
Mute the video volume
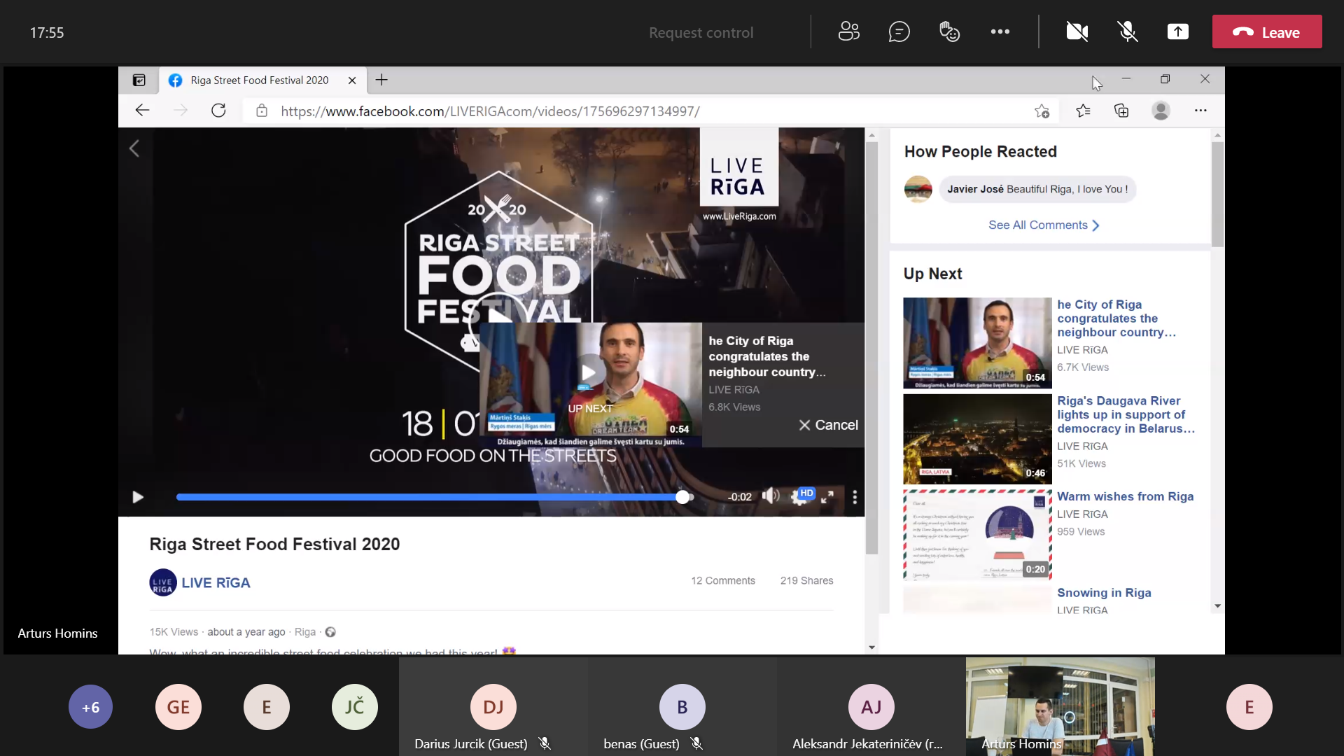coord(771,496)
